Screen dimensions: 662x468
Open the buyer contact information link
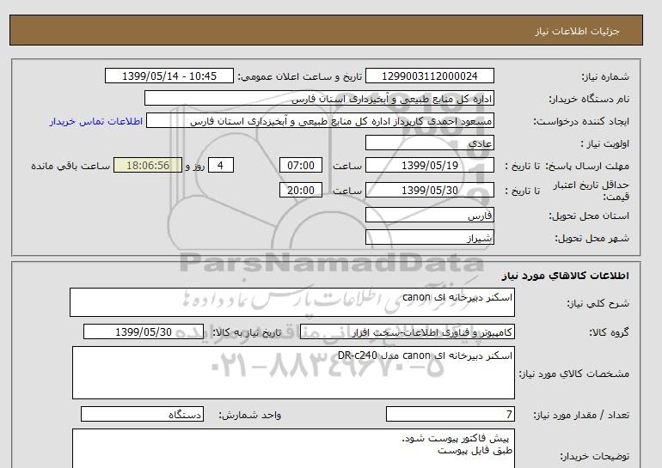click(x=95, y=121)
